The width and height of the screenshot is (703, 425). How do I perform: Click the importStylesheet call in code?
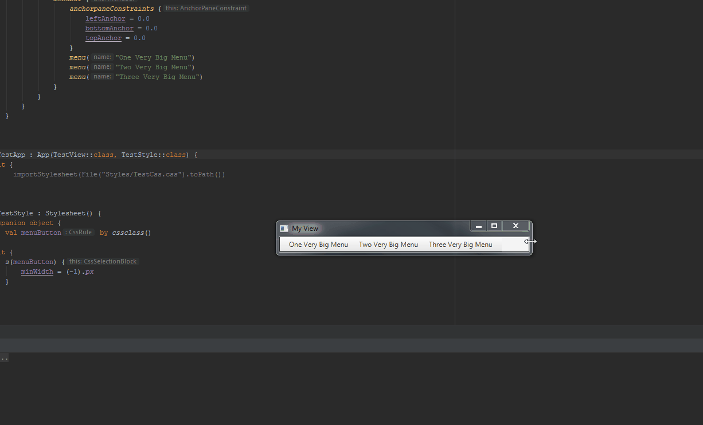[x=45, y=174]
